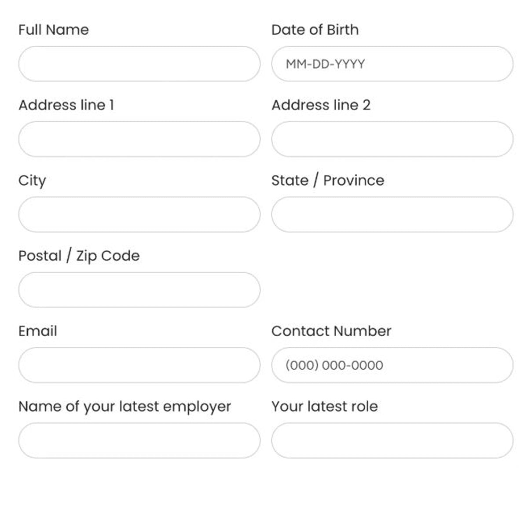Click the Name of your latest employer label

pos(125,407)
